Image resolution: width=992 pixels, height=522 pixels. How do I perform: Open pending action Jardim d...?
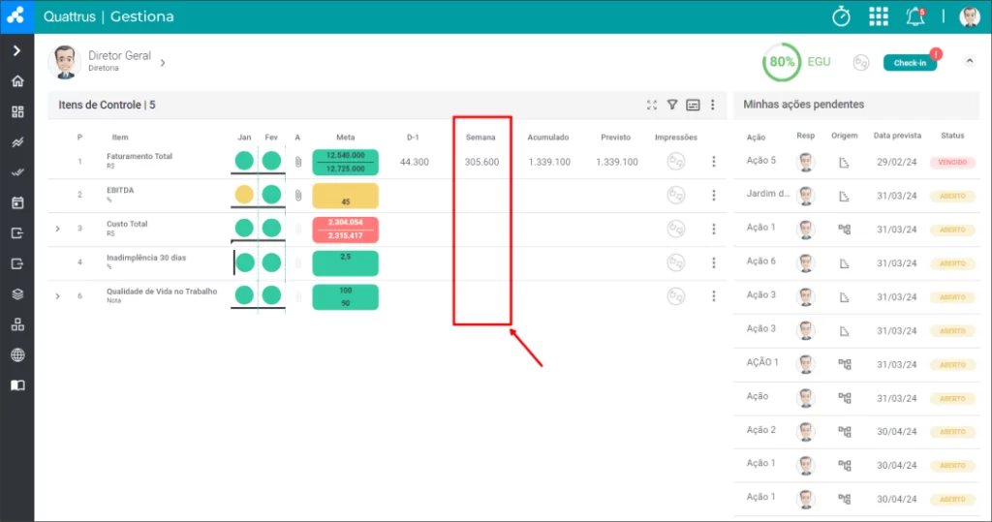pyautogui.click(x=768, y=194)
